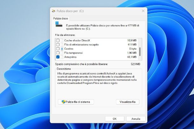The height and width of the screenshot is (129, 194).
Task: Click the file icon beside Cache shader DirectX
Action: (x=62, y=40)
